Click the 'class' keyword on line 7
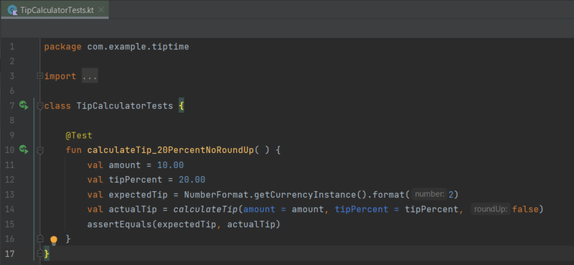The width and height of the screenshot is (574, 265). pos(57,106)
